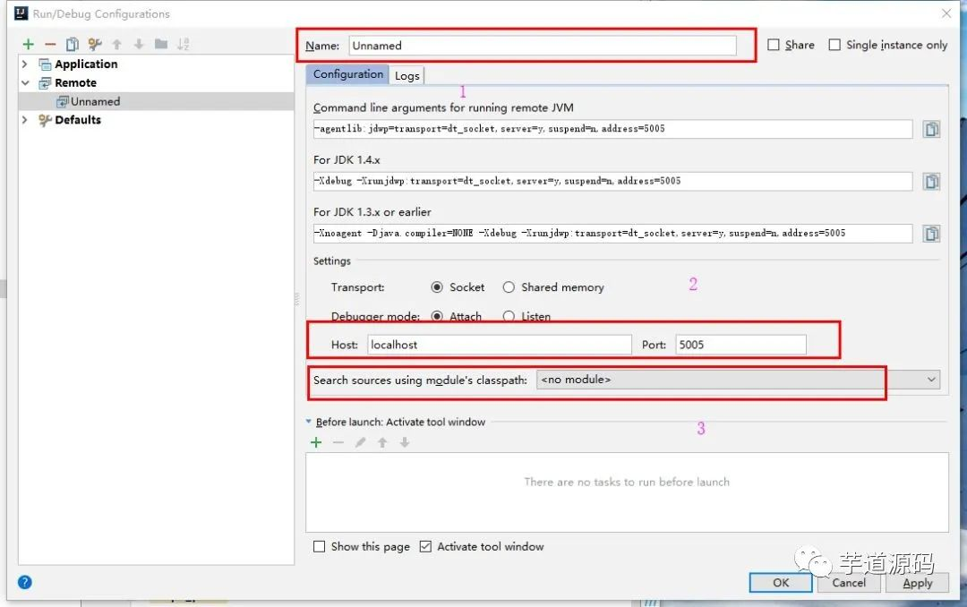967x607 pixels.
Task: Open the edit defaults wrench icon
Action: (94, 45)
